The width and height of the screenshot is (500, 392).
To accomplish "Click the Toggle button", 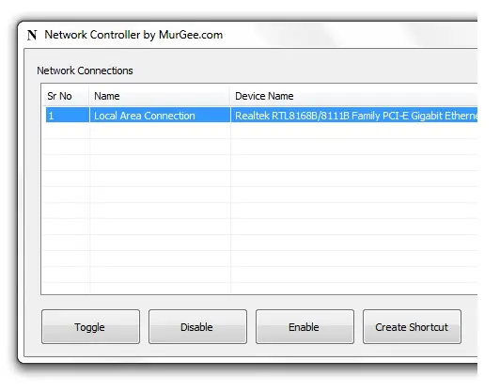I will [90, 326].
